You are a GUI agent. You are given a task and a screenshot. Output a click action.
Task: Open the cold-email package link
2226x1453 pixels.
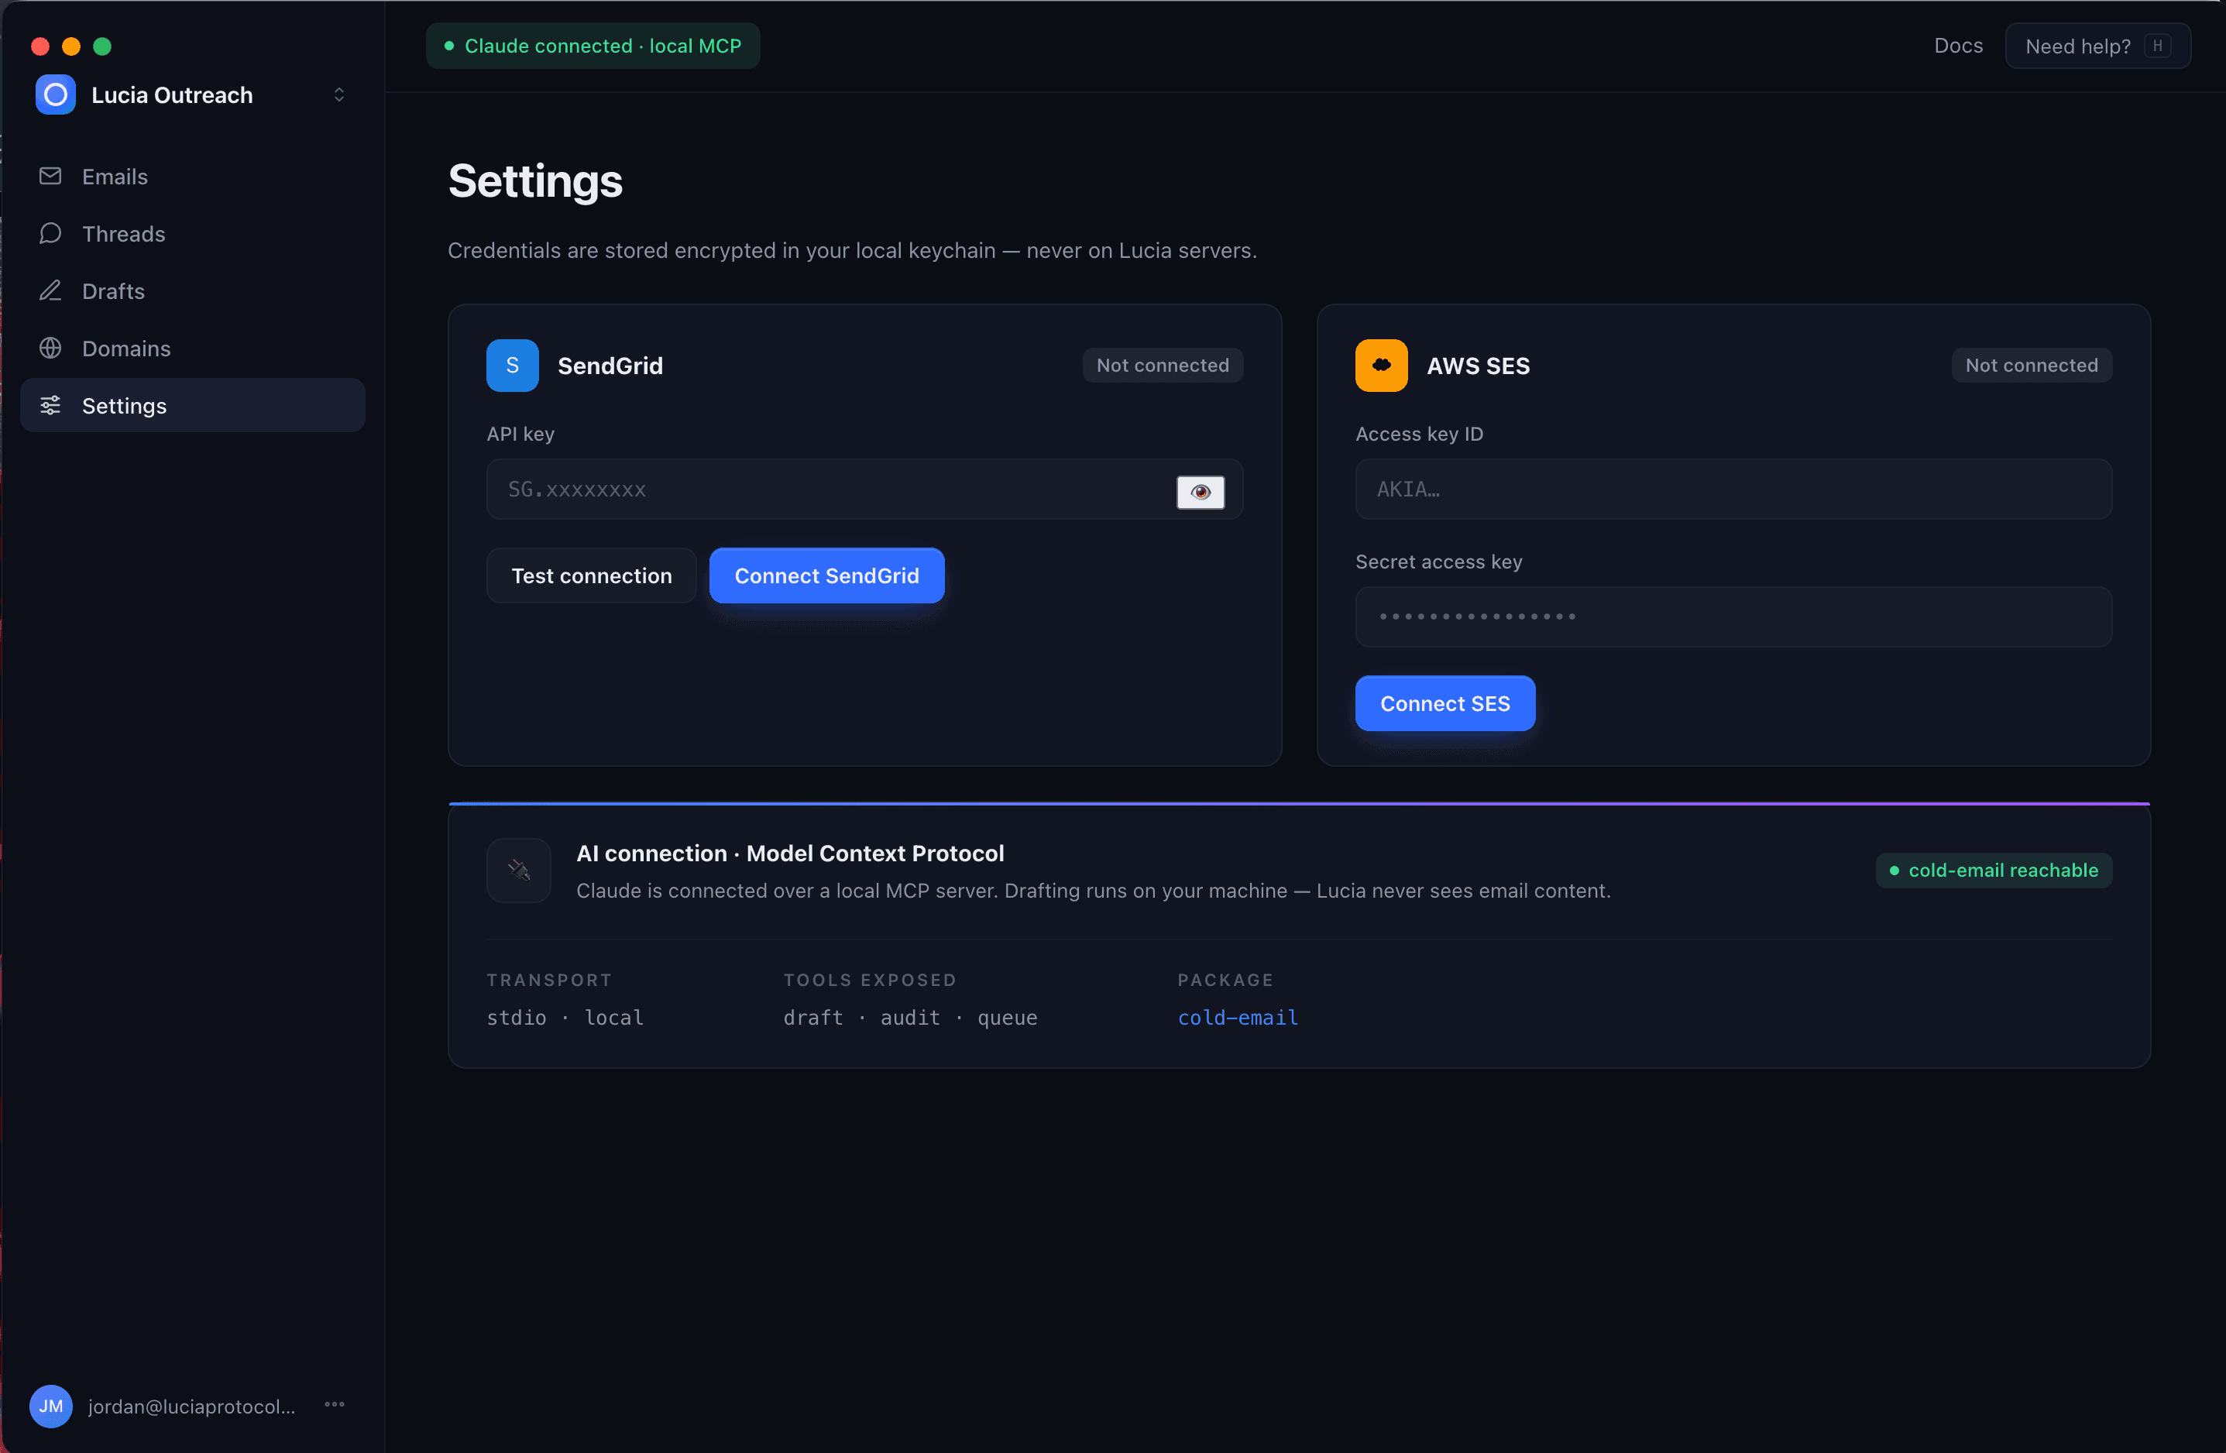1238,1017
